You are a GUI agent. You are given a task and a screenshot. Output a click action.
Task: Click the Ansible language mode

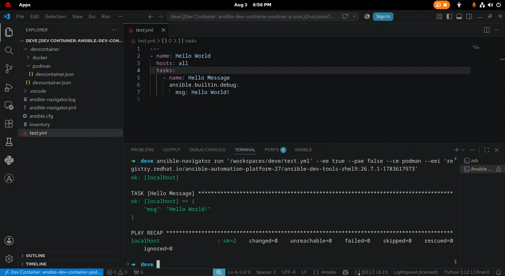[329, 272]
